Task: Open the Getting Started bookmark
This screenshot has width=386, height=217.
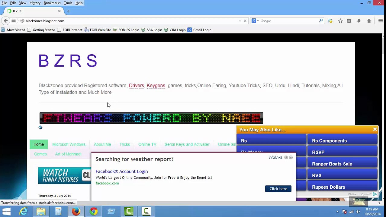Action: click(41, 30)
